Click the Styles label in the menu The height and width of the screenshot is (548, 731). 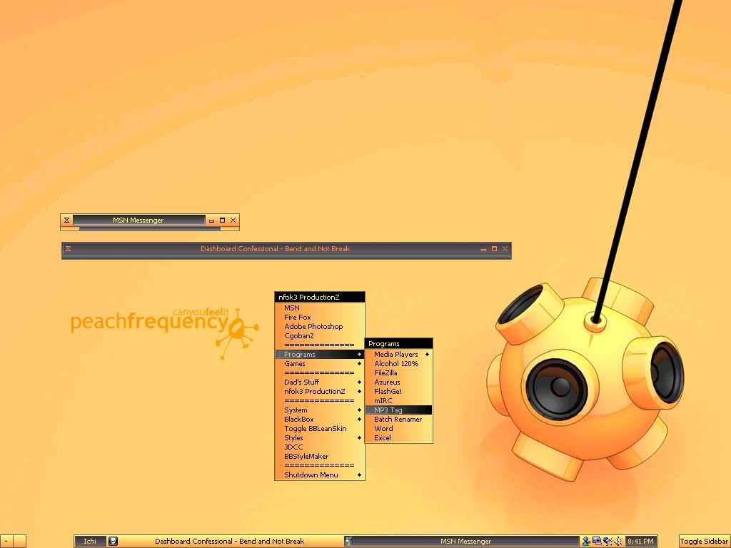click(x=293, y=438)
